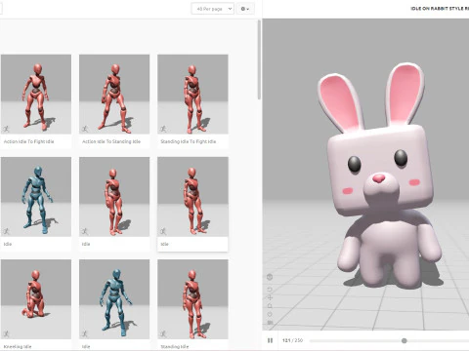Viewport: 469px width, 351px height.
Task: Toggle the camera follow eye icon in viewer
Action: [270, 277]
